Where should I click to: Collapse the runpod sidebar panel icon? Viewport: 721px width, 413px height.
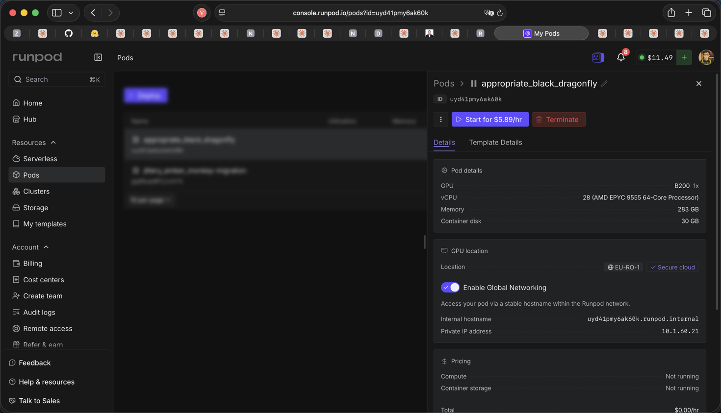98,57
